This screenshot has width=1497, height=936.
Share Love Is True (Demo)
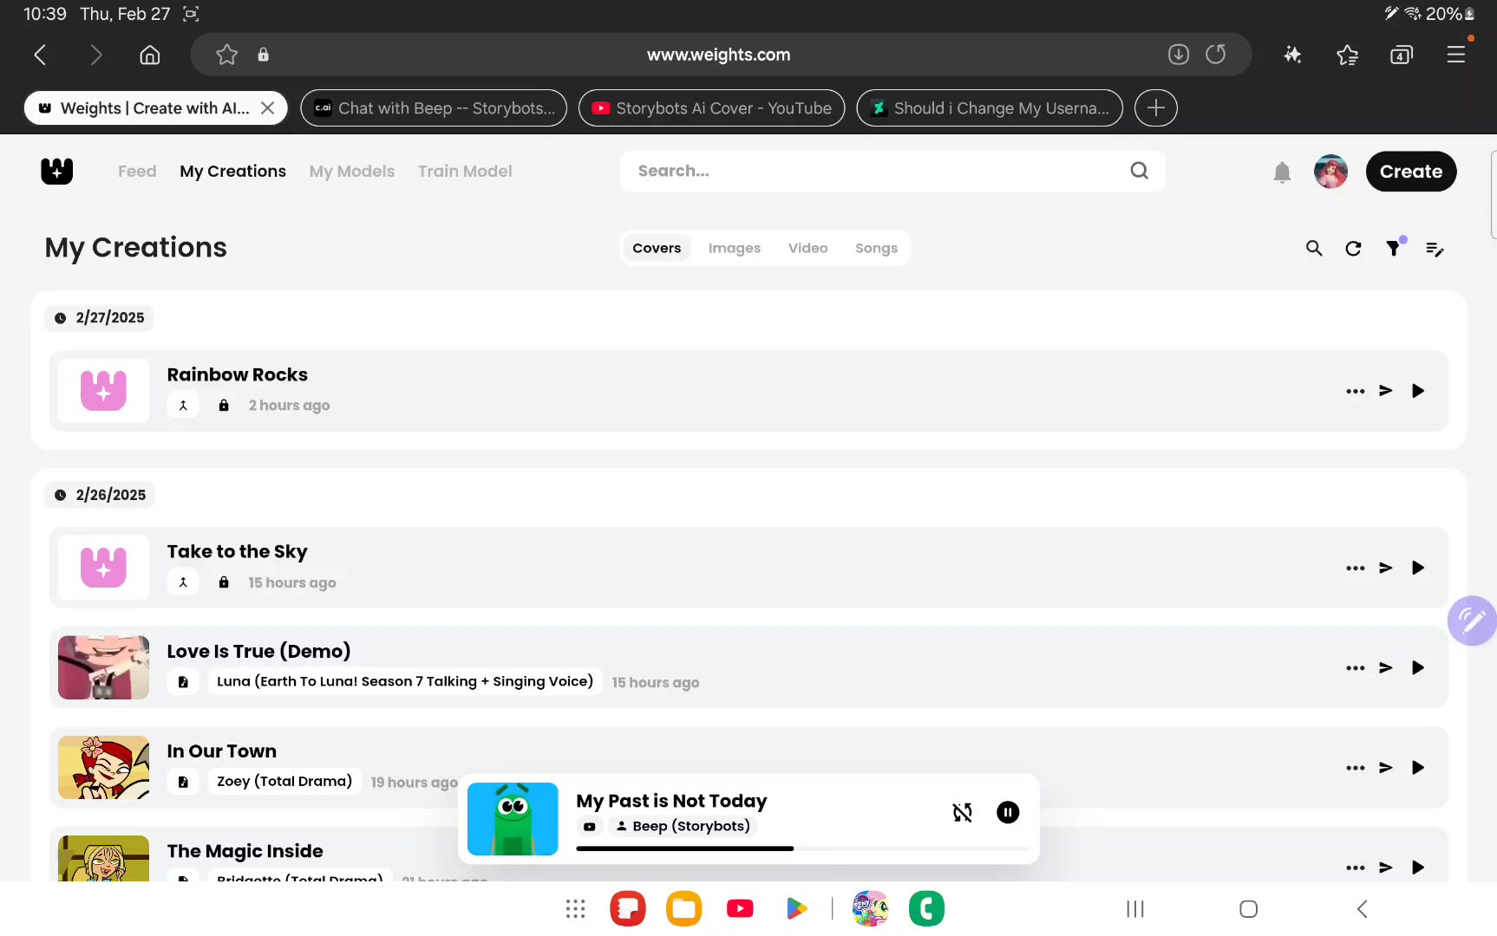[x=1386, y=668]
